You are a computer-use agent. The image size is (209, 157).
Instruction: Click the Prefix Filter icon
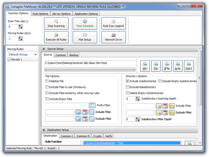92,105
